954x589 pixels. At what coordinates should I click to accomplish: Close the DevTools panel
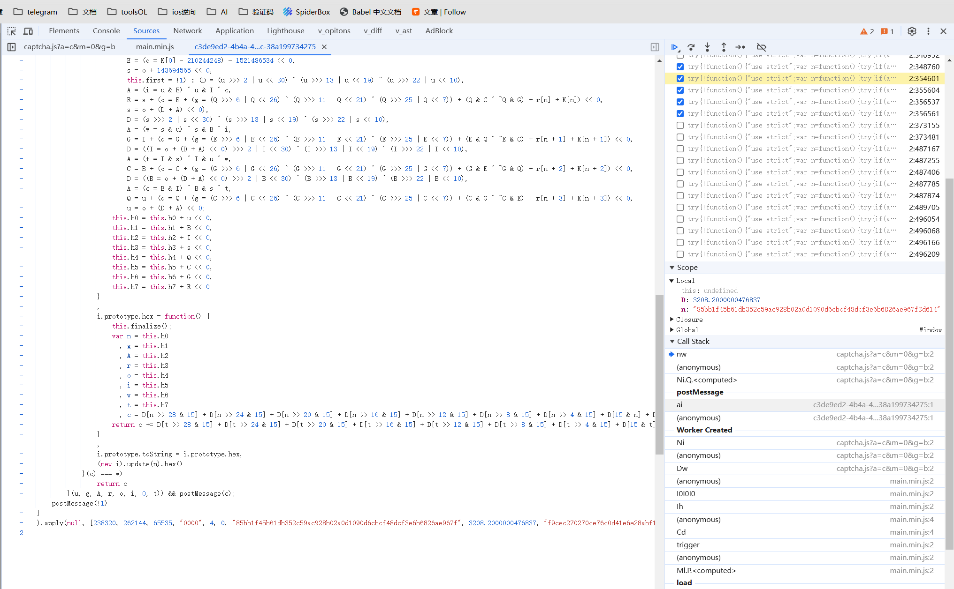[943, 31]
